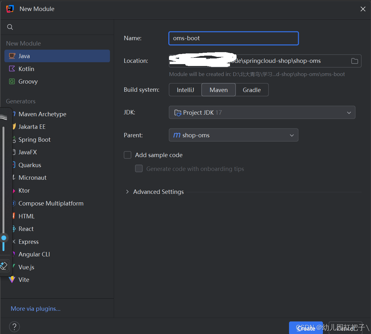The image size is (371, 334).
Task: Click the tool icon on left overlay panel
Action: pos(4,266)
